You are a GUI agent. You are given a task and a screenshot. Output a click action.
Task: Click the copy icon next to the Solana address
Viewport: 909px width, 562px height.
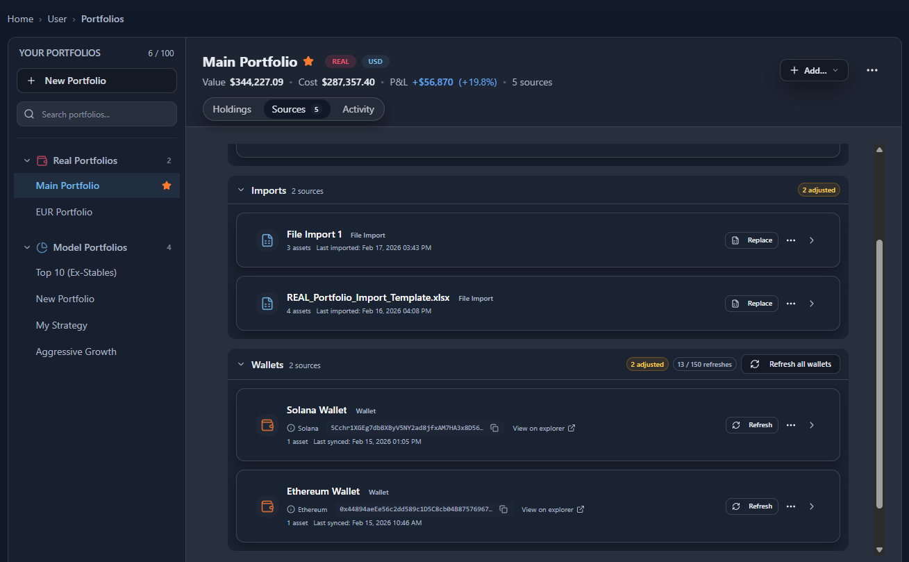(x=494, y=428)
